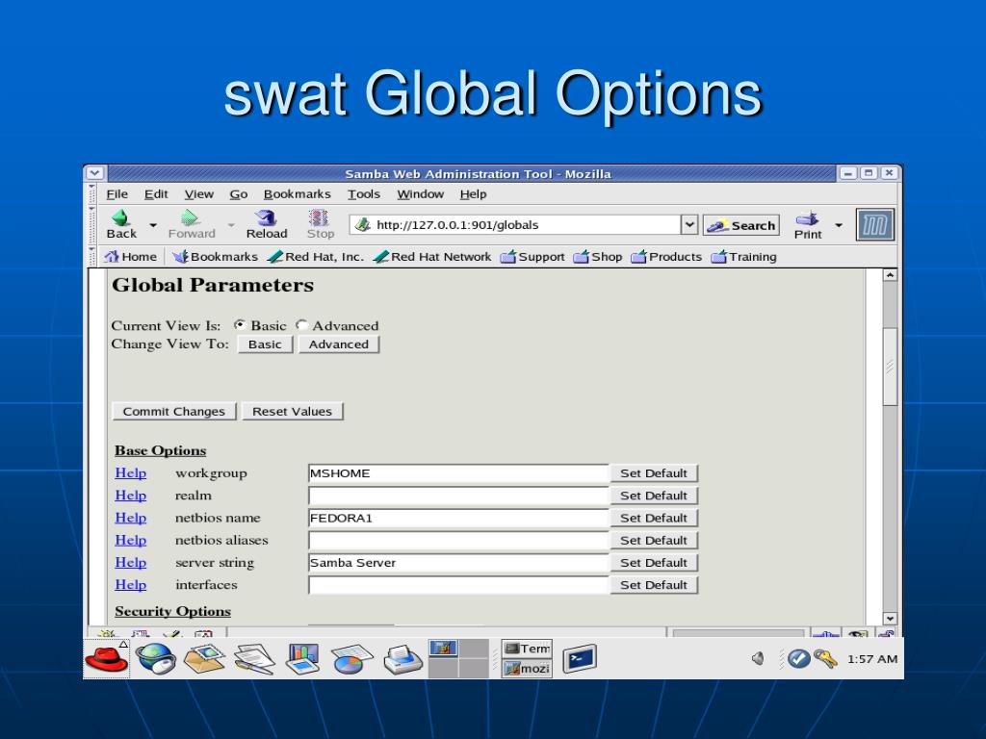Launch the word processor panel icon
Image resolution: width=986 pixels, height=739 pixels.
click(254, 659)
